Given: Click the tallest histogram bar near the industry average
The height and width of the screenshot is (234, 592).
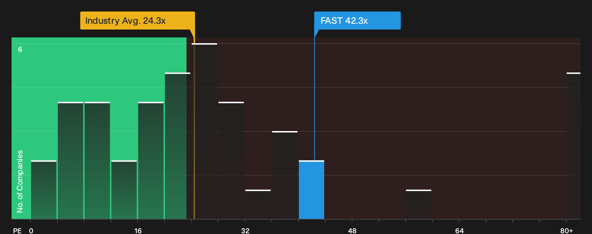Looking at the screenshot, I should coord(204,131).
